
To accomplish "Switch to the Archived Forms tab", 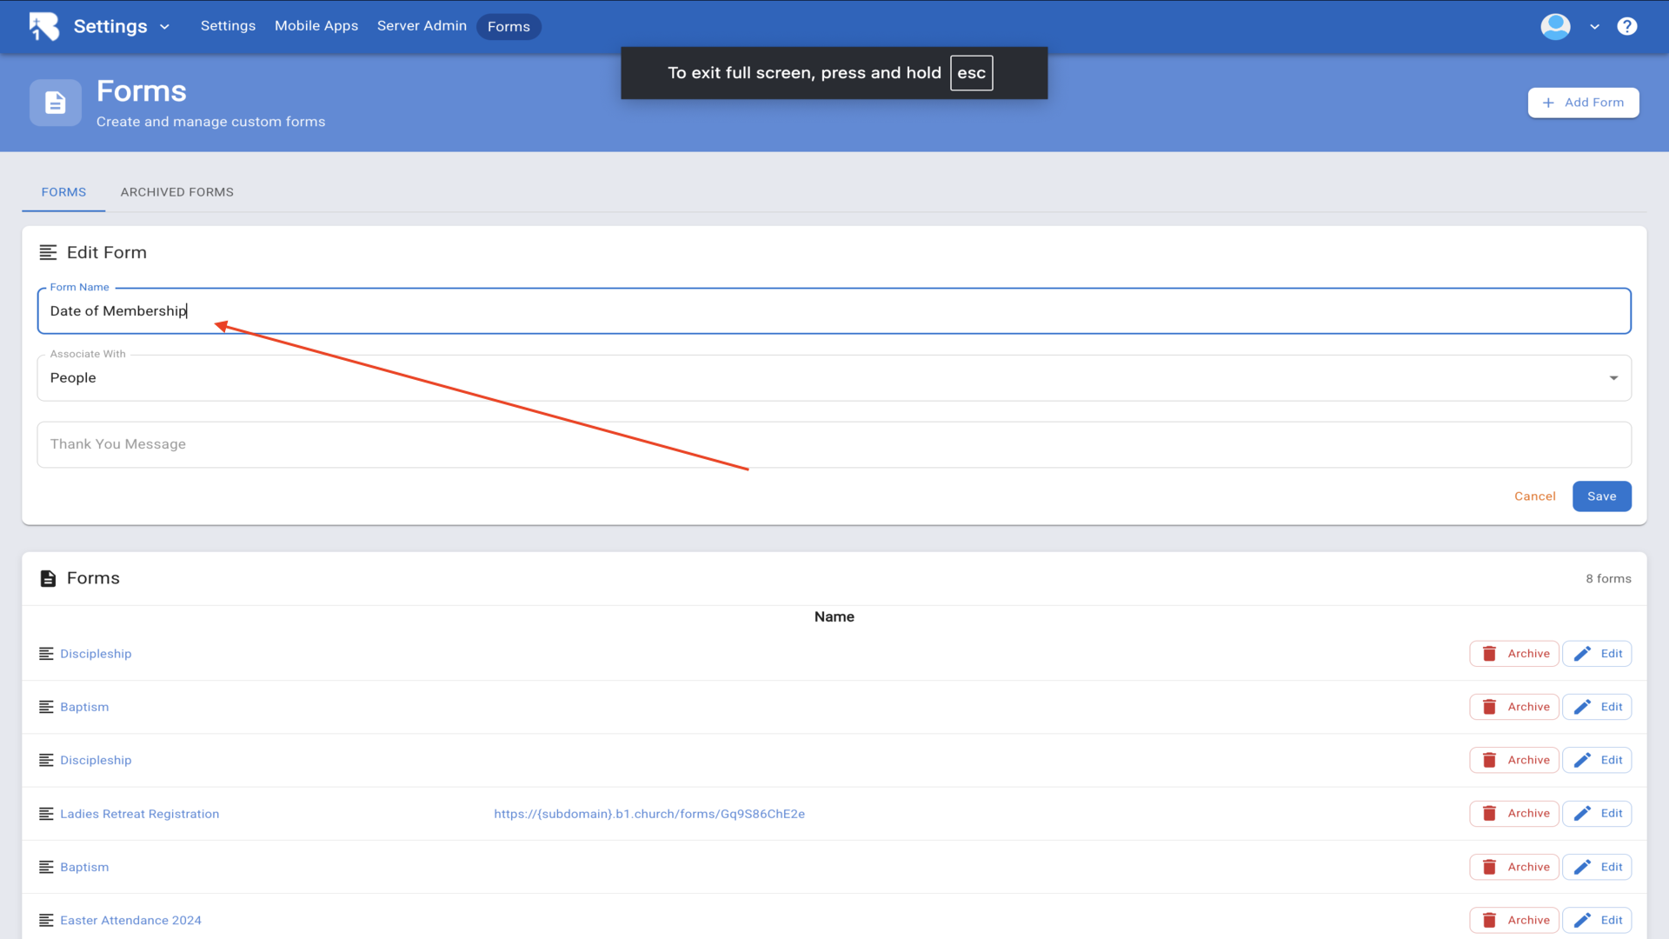I will pos(176,192).
